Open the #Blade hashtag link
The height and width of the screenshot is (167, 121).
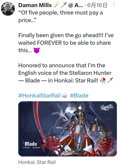tap(79, 96)
